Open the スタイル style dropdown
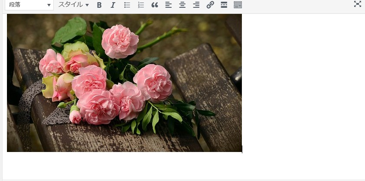 pyautogui.click(x=74, y=5)
